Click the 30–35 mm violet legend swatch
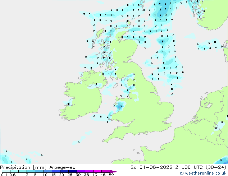Screen dimensions: 228x176 pyautogui.click(x=81, y=171)
